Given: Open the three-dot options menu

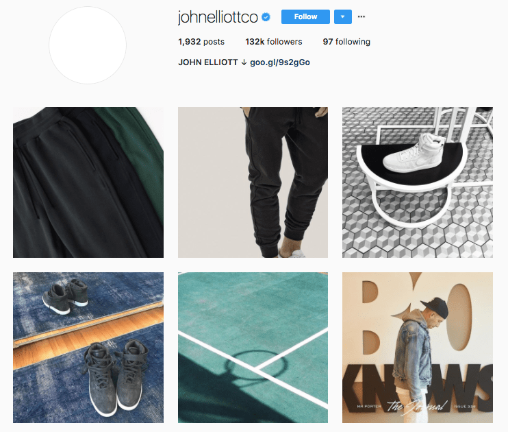Looking at the screenshot, I should click(x=361, y=16).
